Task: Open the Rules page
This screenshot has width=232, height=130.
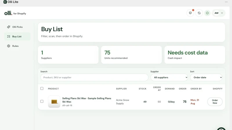Action: [x=17, y=46]
